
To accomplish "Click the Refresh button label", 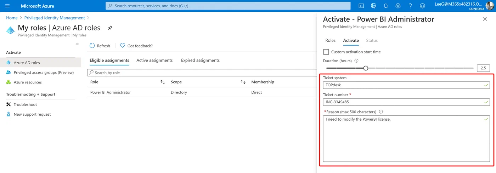I will coord(103,46).
